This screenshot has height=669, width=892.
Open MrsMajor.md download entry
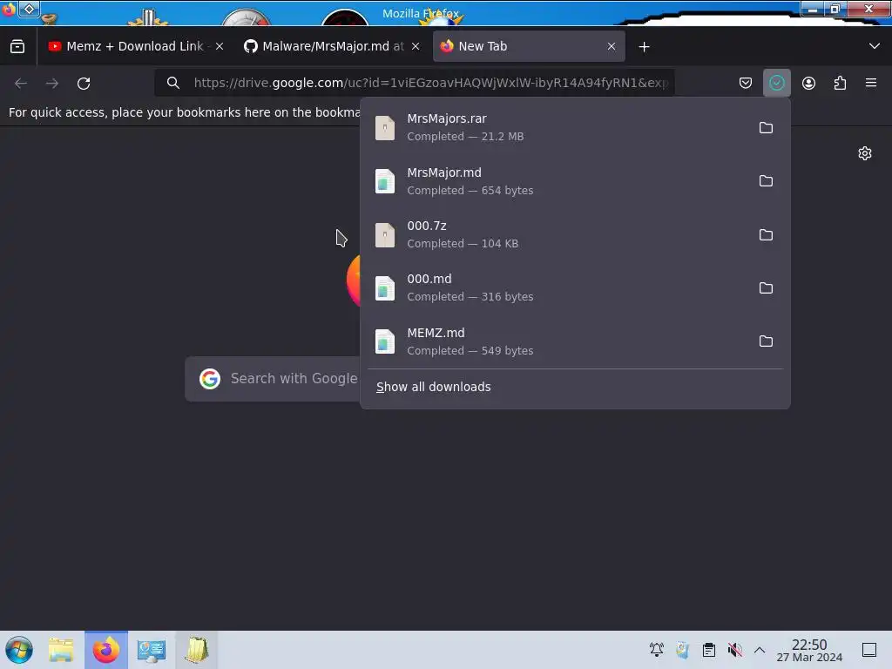(557, 181)
